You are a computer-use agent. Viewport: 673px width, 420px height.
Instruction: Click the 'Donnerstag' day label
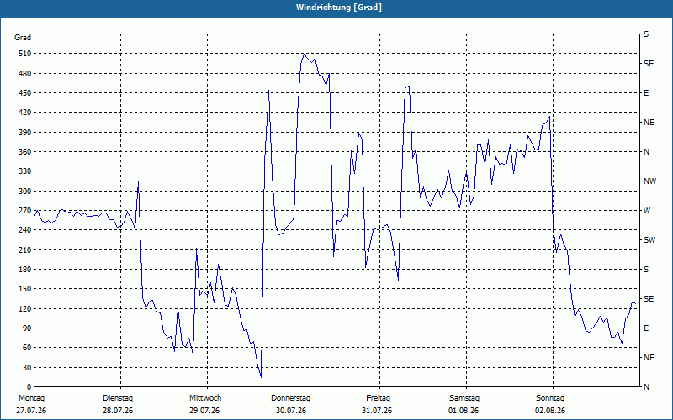coord(290,398)
